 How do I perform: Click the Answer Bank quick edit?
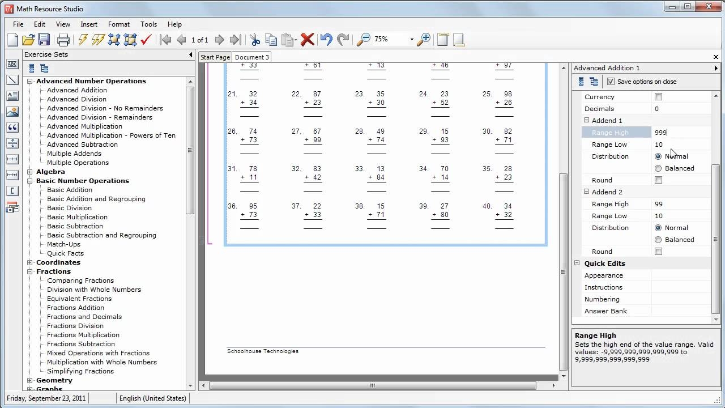click(x=605, y=311)
